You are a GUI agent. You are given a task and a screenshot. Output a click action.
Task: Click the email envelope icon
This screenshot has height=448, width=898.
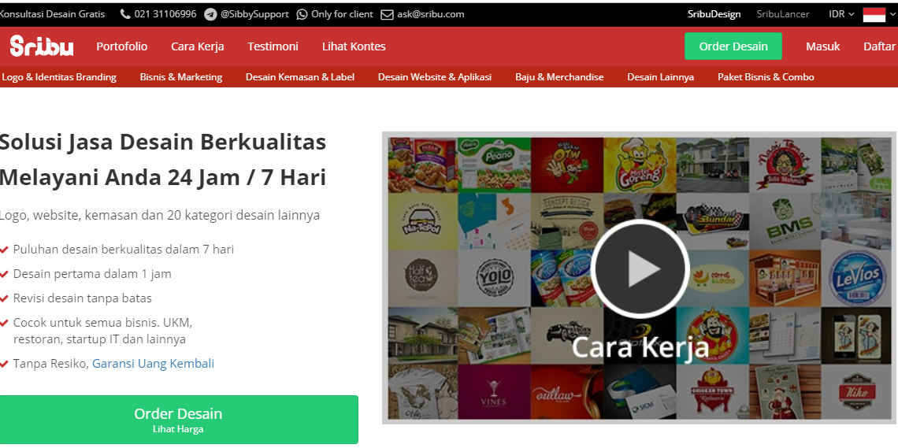tap(387, 14)
